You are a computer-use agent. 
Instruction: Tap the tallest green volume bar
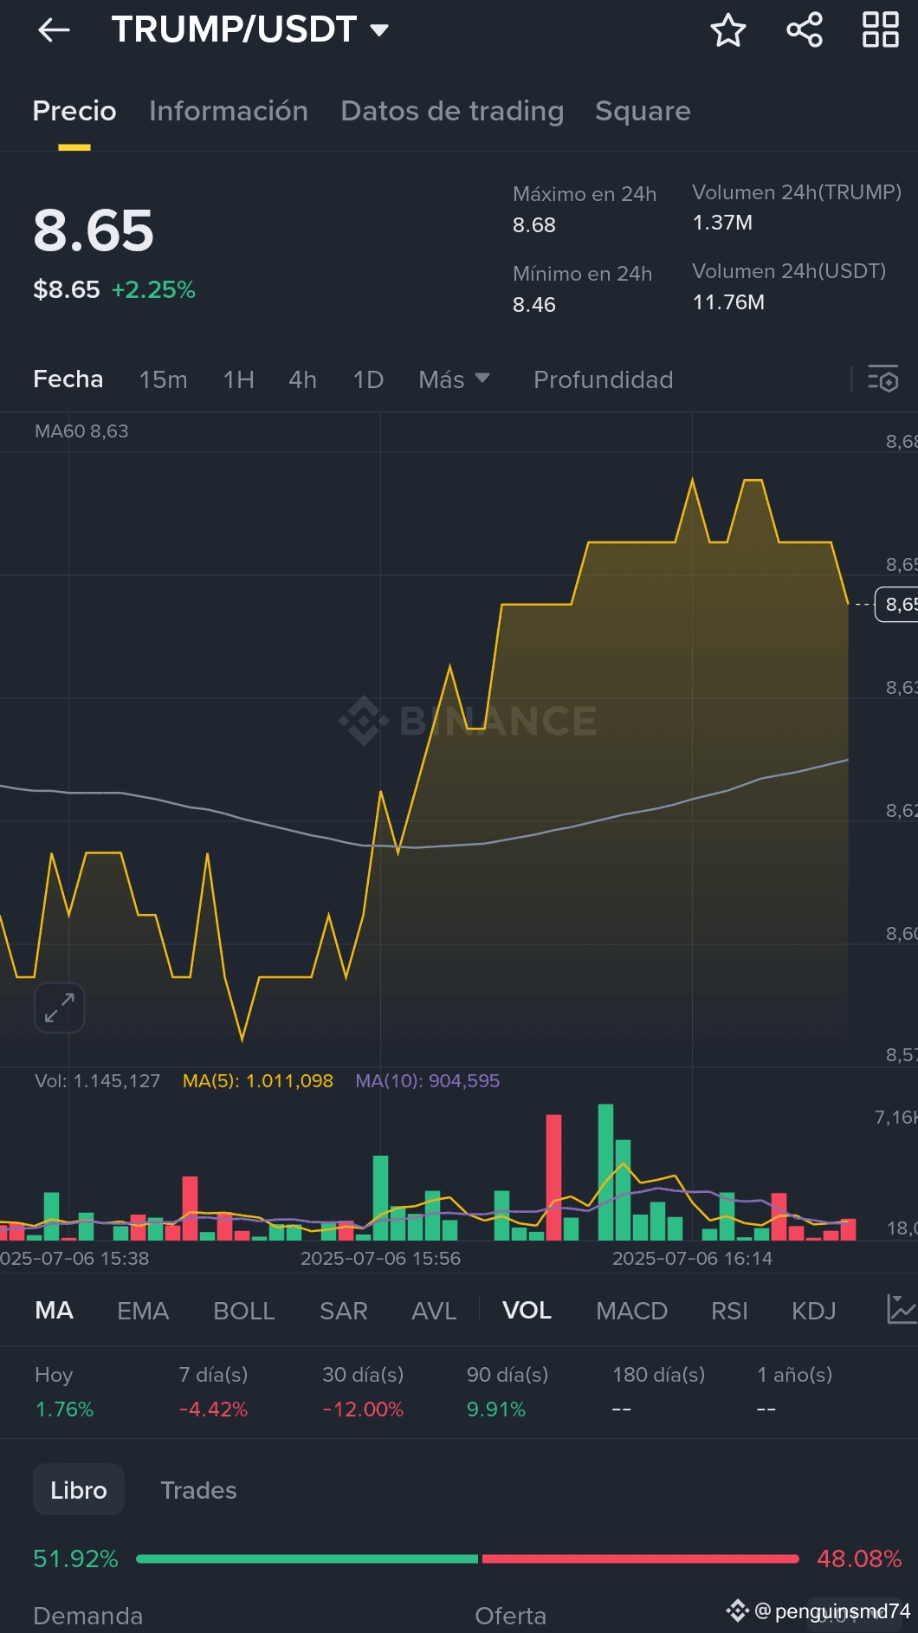pyautogui.click(x=605, y=1172)
